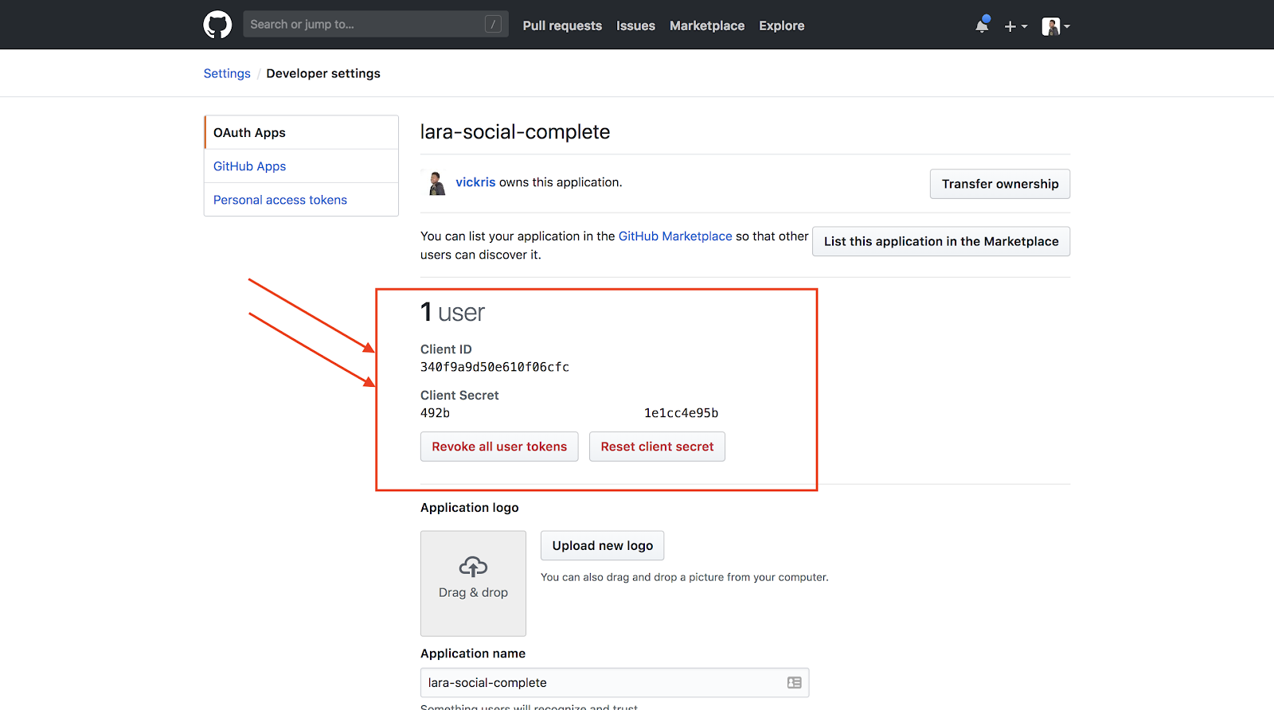This screenshot has width=1274, height=710.
Task: Open Marketplace in top navigation
Action: pos(707,25)
